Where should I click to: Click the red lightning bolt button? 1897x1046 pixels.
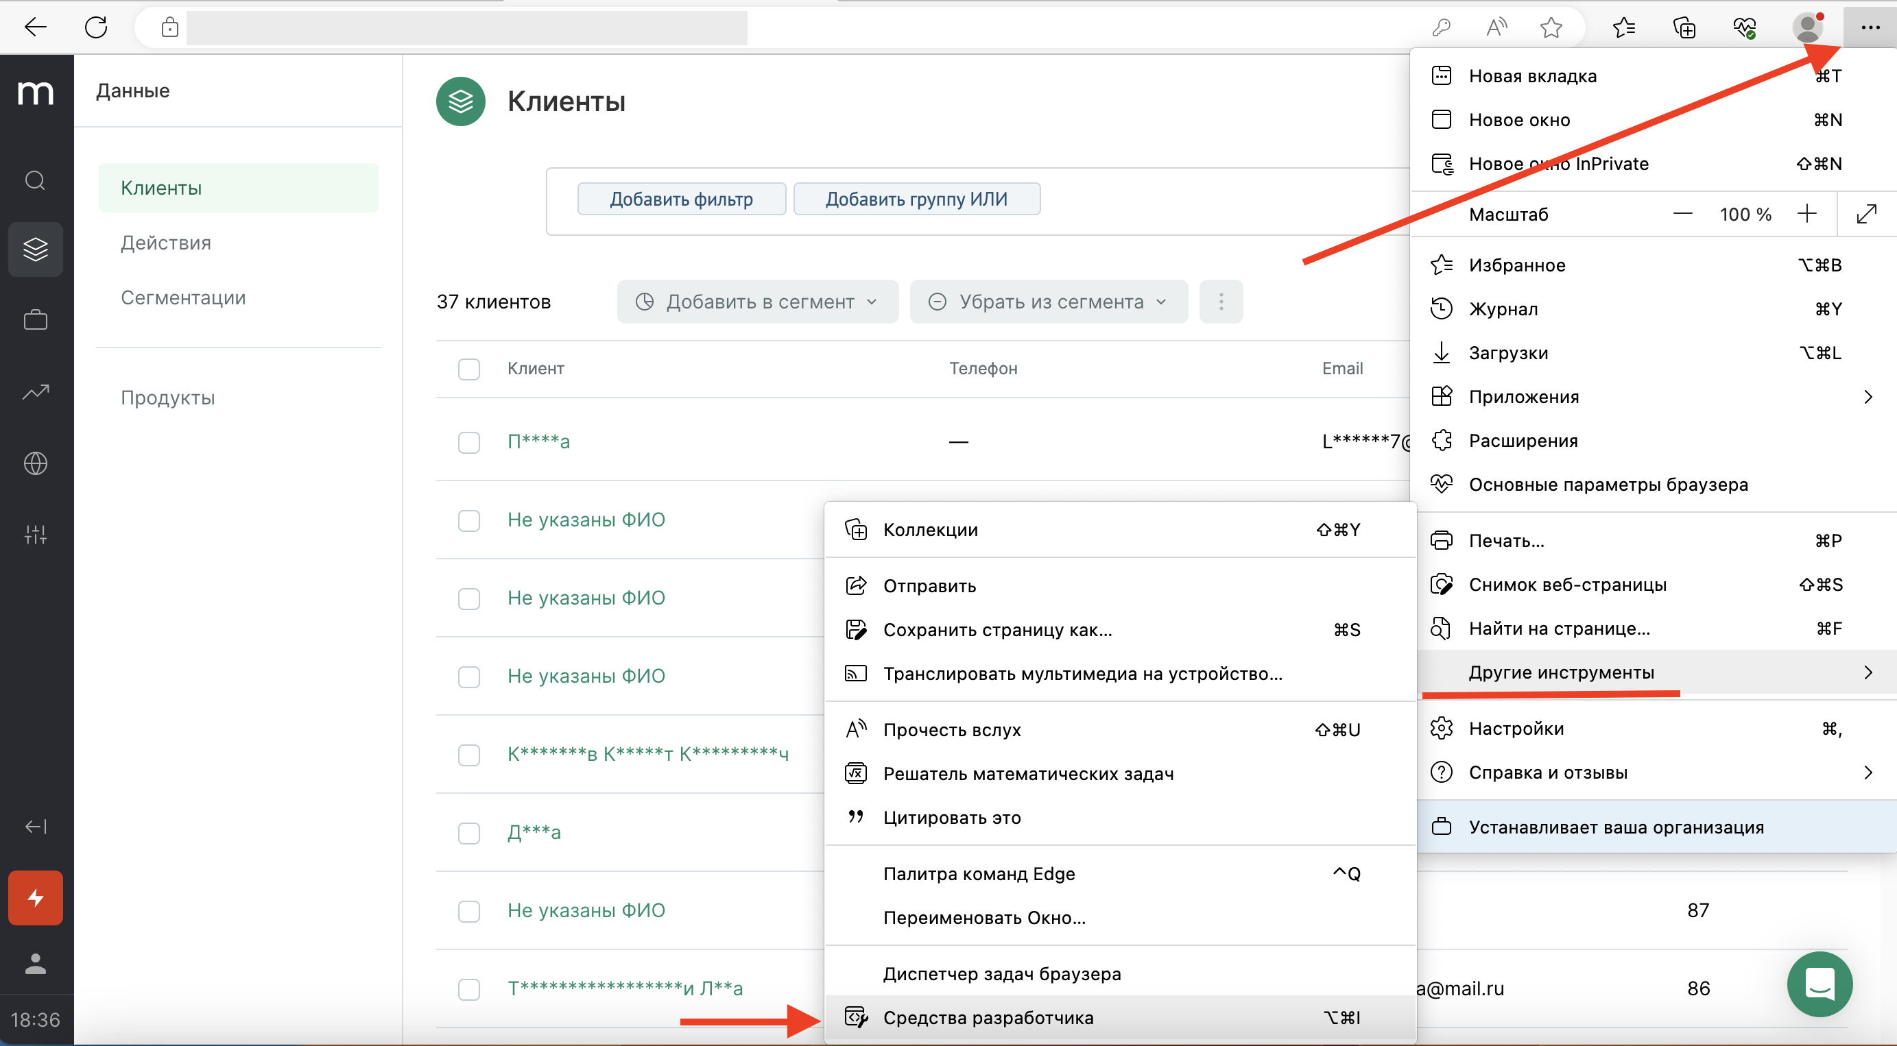[x=36, y=897]
